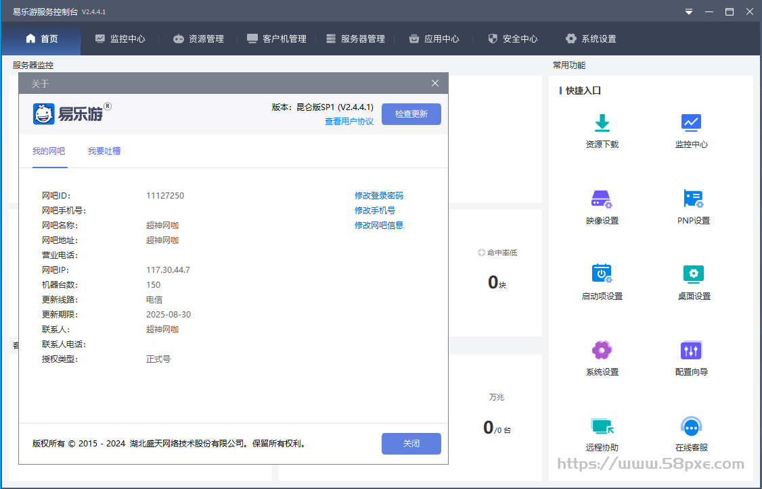Open the 监控中心 chart shortcut icon
The height and width of the screenshot is (489, 762).
[x=691, y=123]
